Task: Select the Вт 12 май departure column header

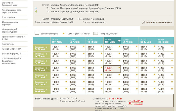Action: [x=59, y=41]
